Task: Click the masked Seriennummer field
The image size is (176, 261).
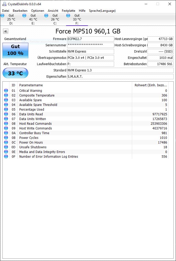Action: (x=91, y=45)
